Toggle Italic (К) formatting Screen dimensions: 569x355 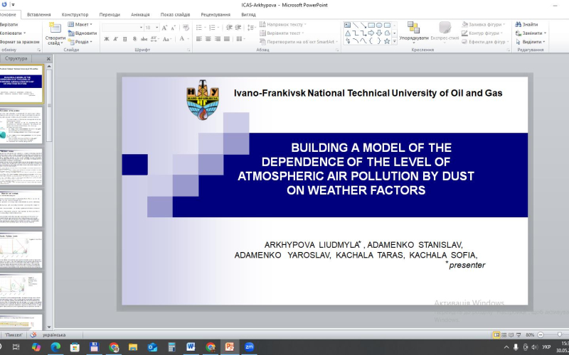[115, 39]
